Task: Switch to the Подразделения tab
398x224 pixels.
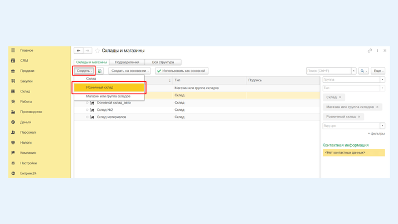Action: tap(127, 62)
